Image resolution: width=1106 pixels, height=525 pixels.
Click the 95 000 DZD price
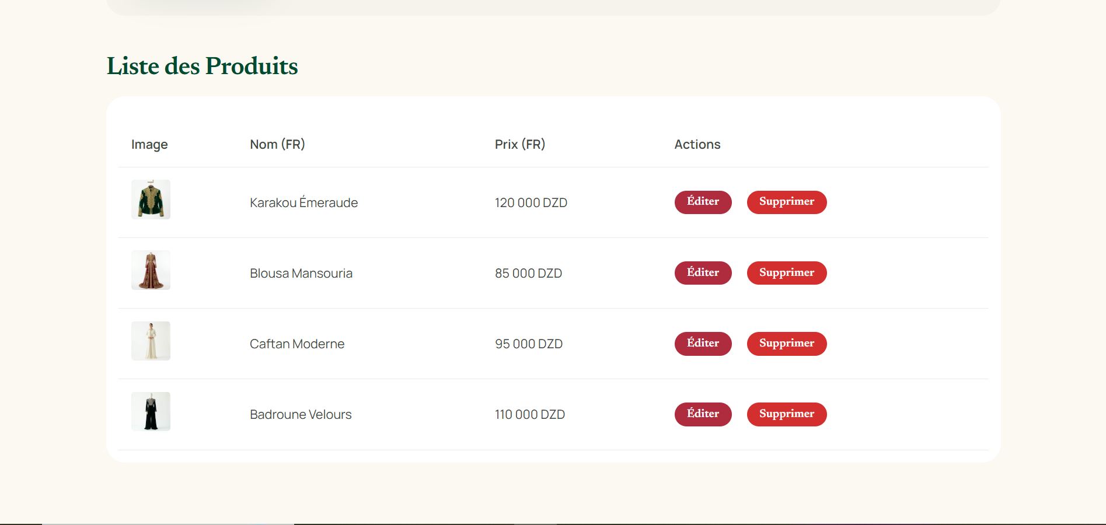(529, 344)
